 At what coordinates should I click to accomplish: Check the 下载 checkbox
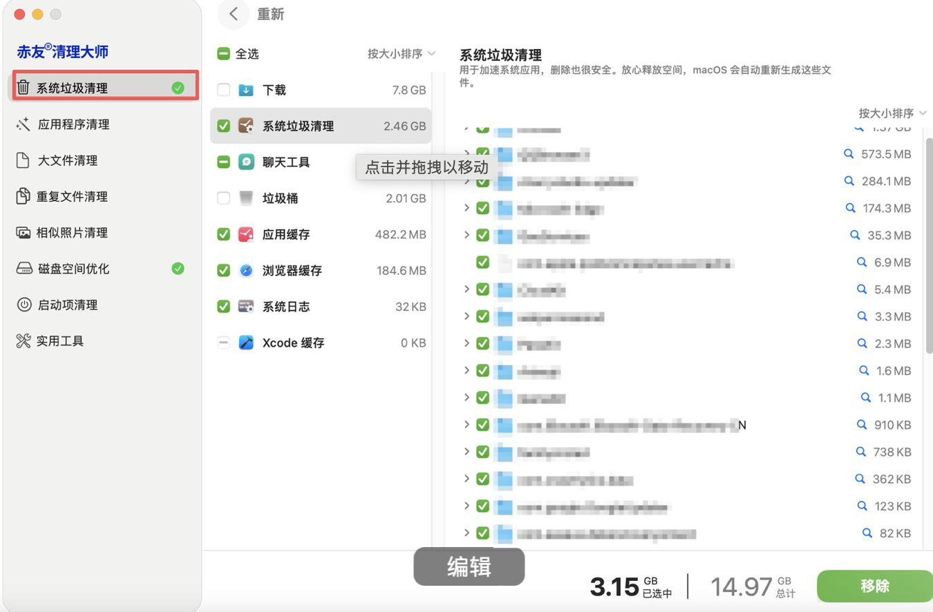pyautogui.click(x=223, y=90)
